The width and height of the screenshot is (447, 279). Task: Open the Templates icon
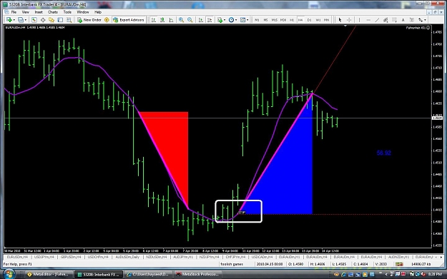pos(242,20)
